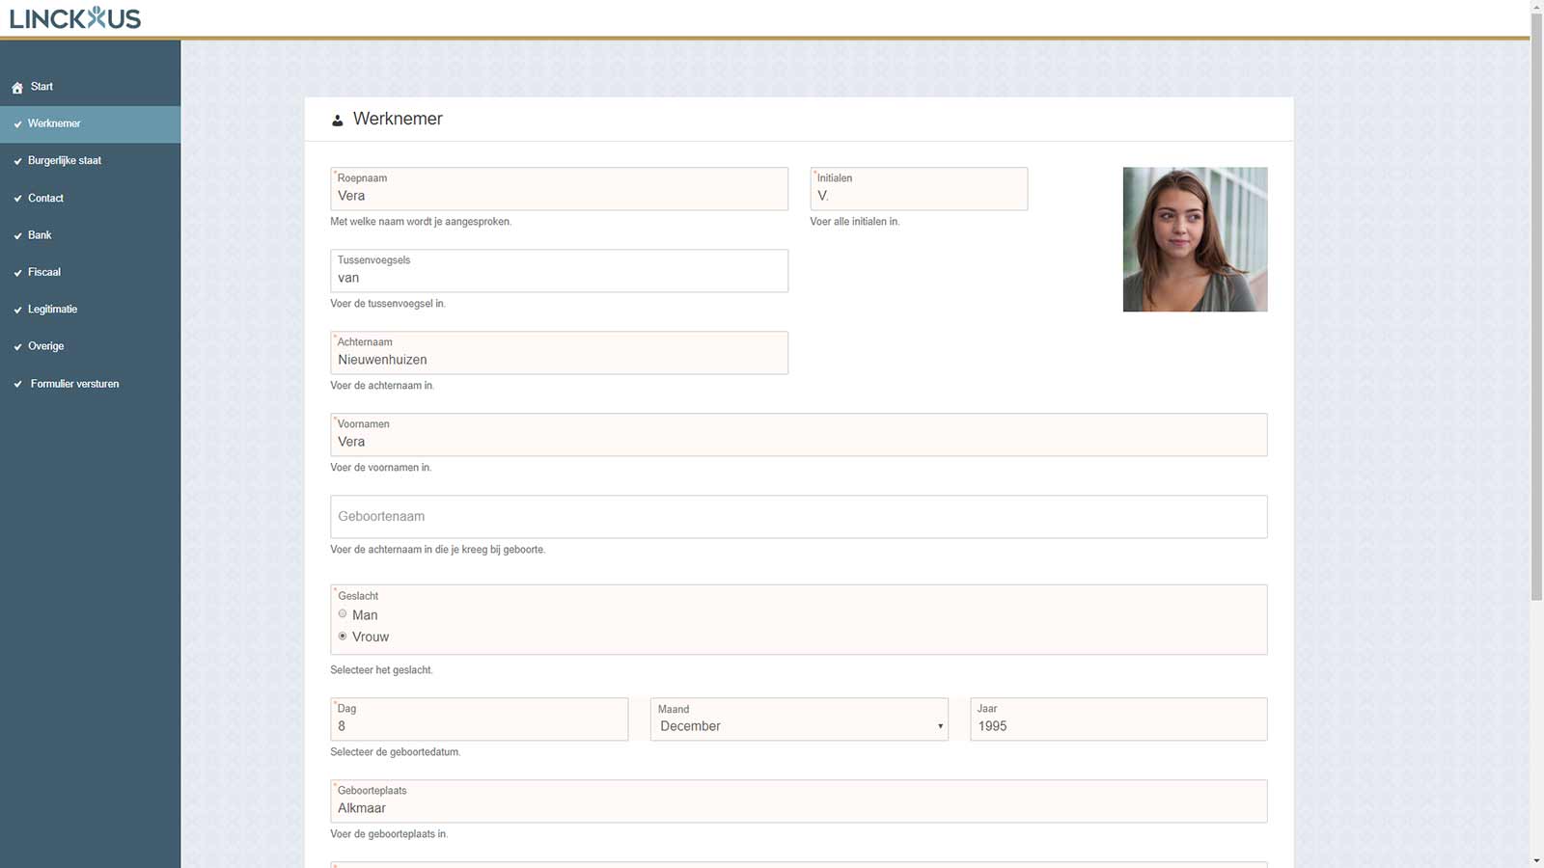Viewport: 1544px width, 868px height.
Task: Select the Man radio button
Action: pyautogui.click(x=343, y=614)
